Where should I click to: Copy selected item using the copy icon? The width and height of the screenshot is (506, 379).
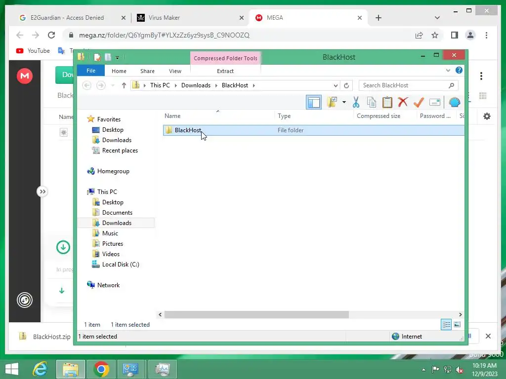tap(372, 102)
